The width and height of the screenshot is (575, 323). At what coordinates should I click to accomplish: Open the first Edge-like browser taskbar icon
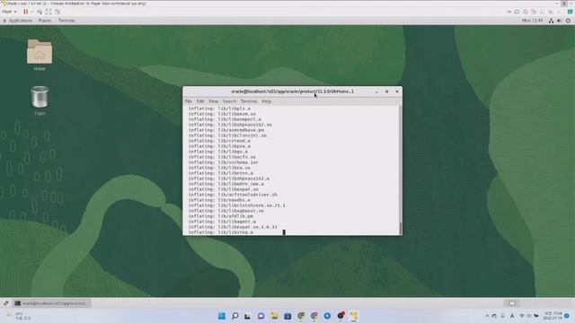[301, 316]
